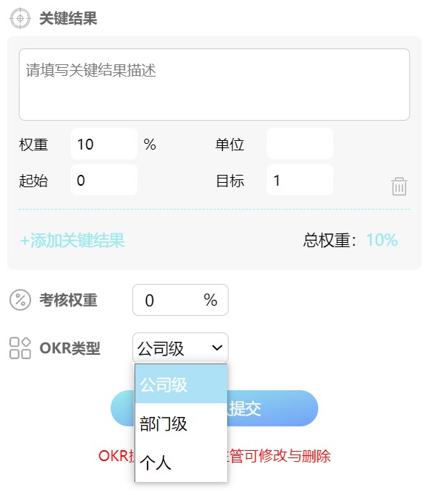
Task: Click the OKR类型 grid icon
Action: coord(20,348)
